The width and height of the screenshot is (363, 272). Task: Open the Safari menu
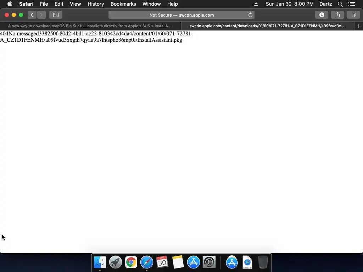click(x=26, y=4)
